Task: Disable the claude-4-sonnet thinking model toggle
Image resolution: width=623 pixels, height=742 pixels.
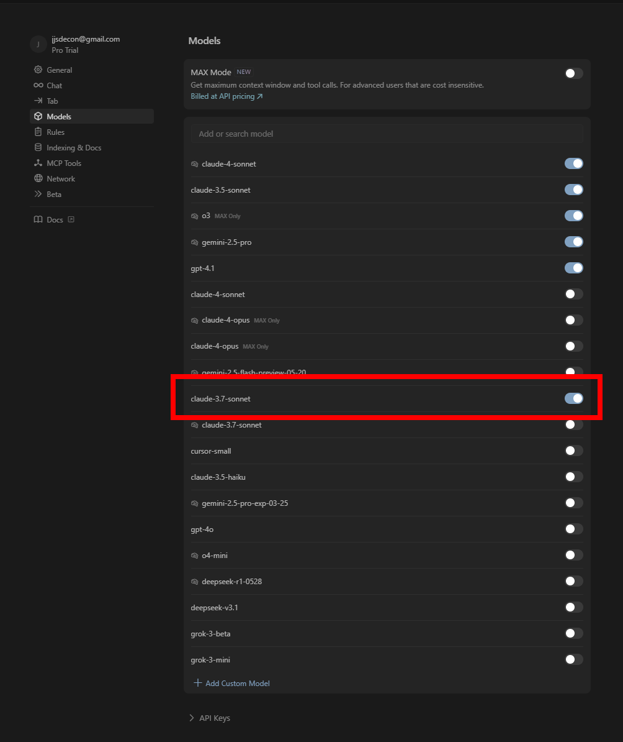Action: tap(574, 163)
